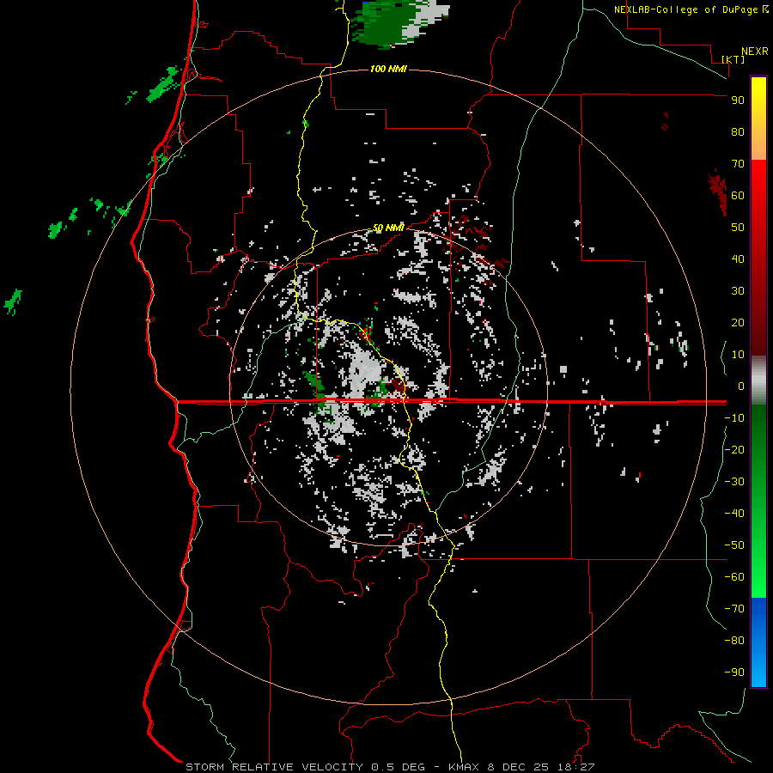The width and height of the screenshot is (773, 773).
Task: Select the positive 90 scale value
Action: pos(738,100)
